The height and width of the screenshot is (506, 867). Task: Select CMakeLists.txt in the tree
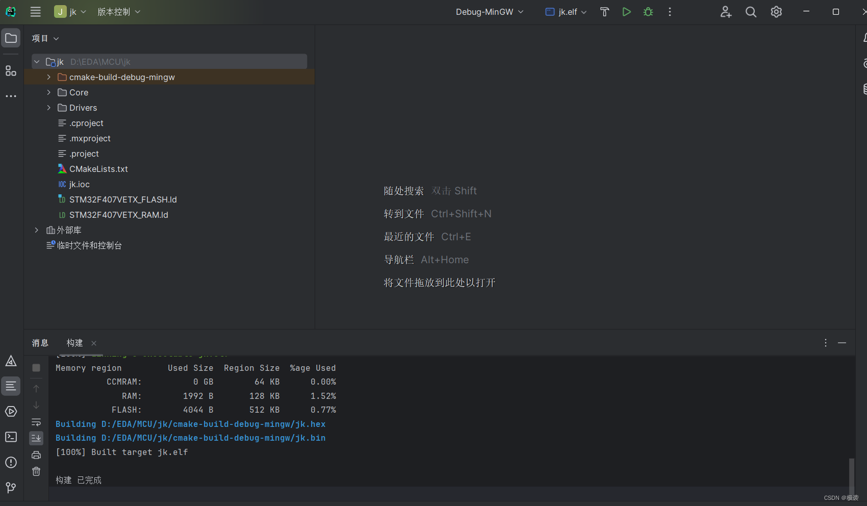click(93, 169)
